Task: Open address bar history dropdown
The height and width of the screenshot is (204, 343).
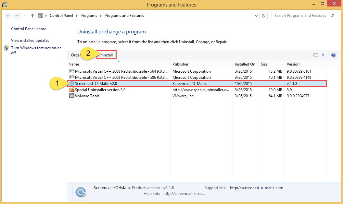Action: tap(256, 16)
